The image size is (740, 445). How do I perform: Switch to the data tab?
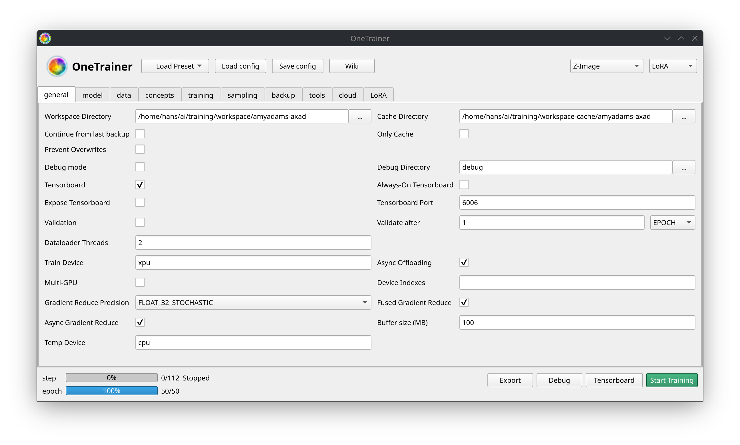[124, 95]
